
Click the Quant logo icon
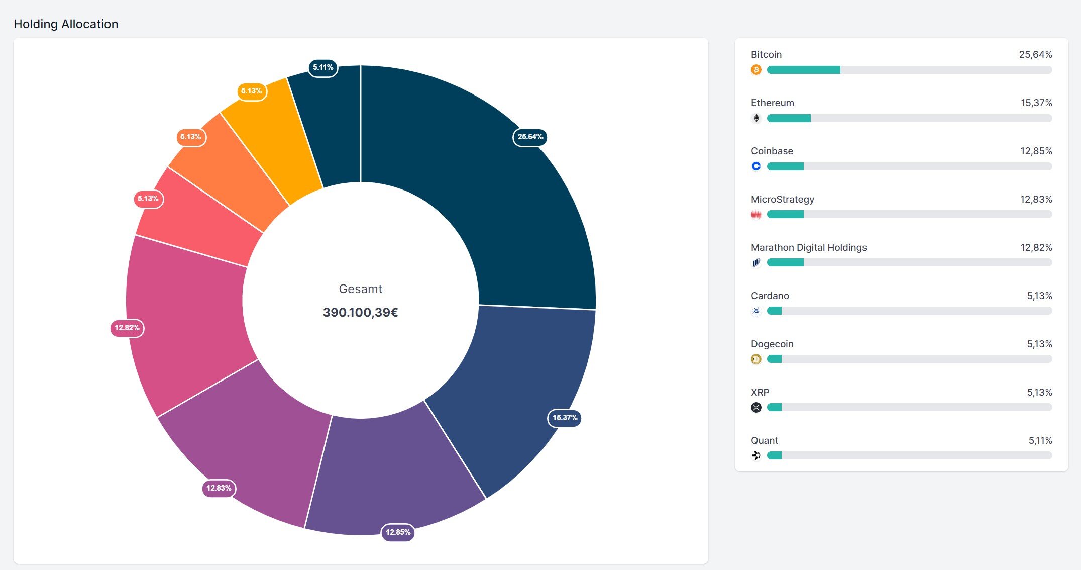click(756, 456)
